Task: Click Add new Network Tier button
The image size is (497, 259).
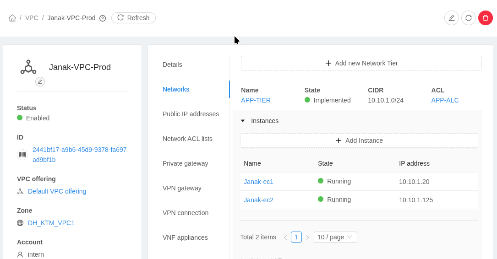Action: pyautogui.click(x=361, y=63)
